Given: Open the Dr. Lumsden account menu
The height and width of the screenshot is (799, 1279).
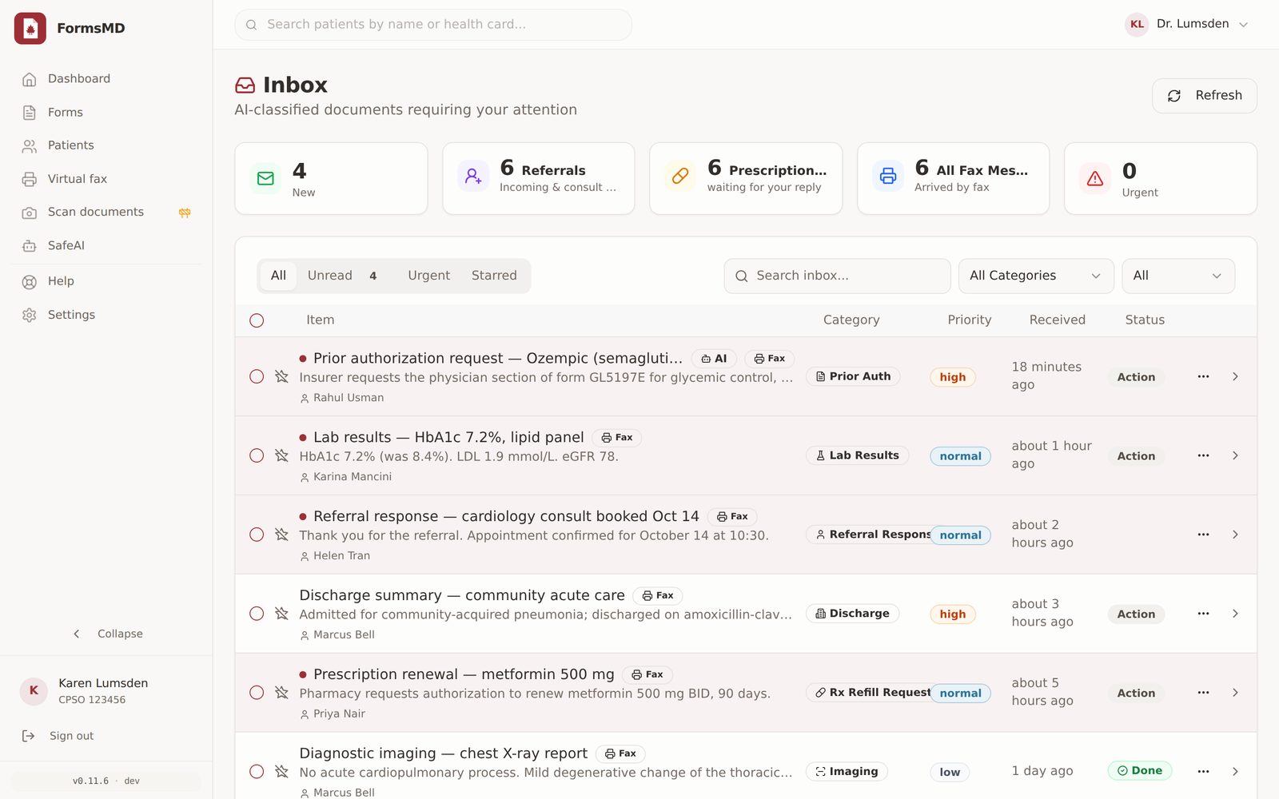Looking at the screenshot, I should (x=1187, y=24).
